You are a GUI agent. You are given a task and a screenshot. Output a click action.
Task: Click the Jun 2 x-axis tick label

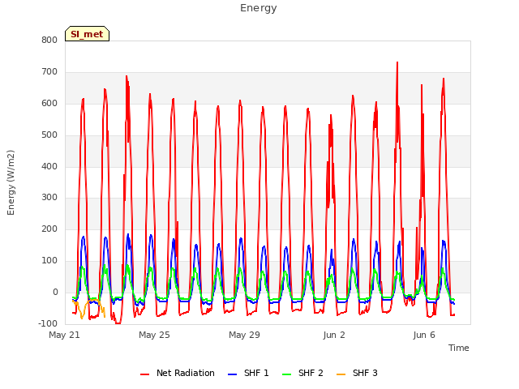pyautogui.click(x=334, y=335)
